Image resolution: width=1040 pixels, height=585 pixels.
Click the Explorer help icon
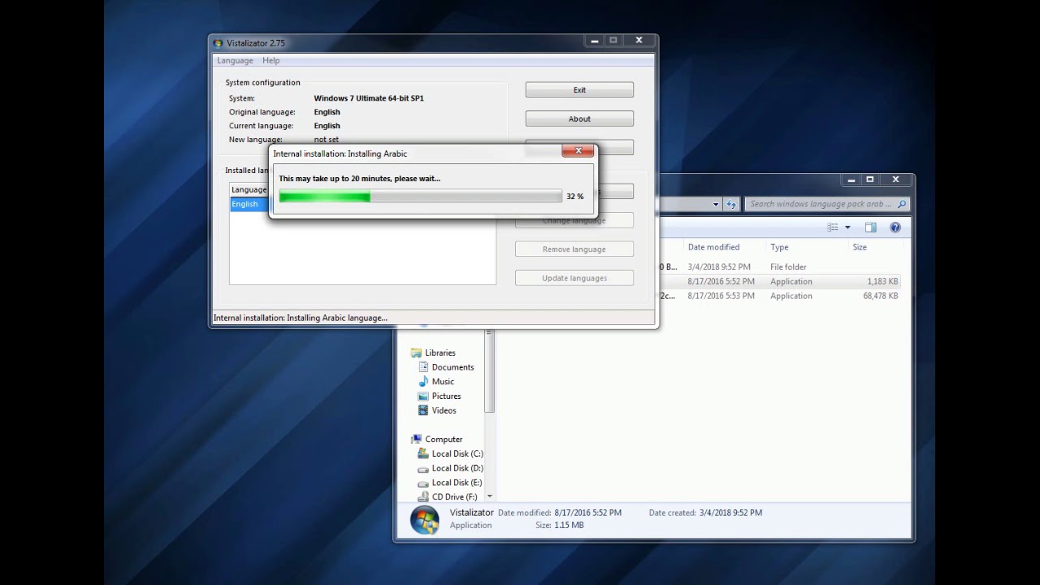895,227
